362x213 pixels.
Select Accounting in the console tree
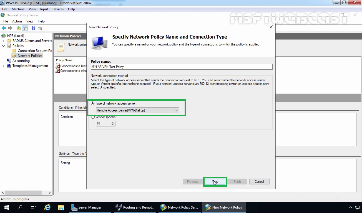(x=21, y=61)
